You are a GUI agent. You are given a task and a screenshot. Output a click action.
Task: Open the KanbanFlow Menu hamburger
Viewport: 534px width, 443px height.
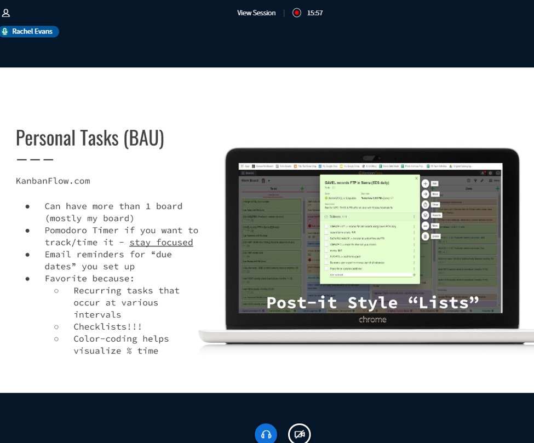[494, 181]
